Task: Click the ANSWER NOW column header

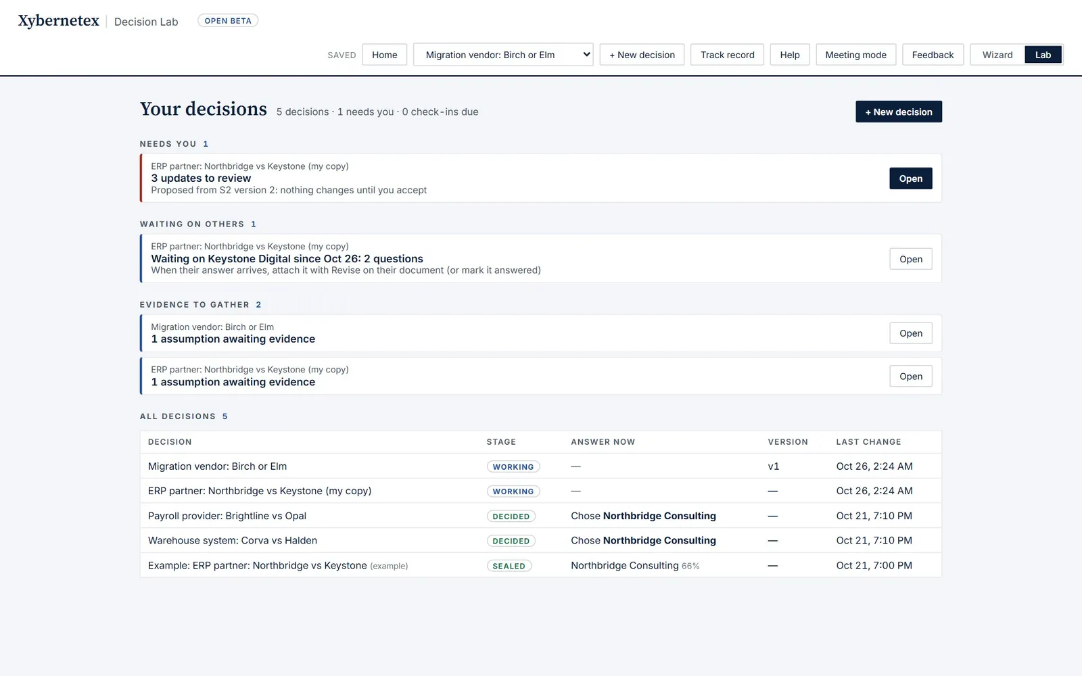Action: 603,442
